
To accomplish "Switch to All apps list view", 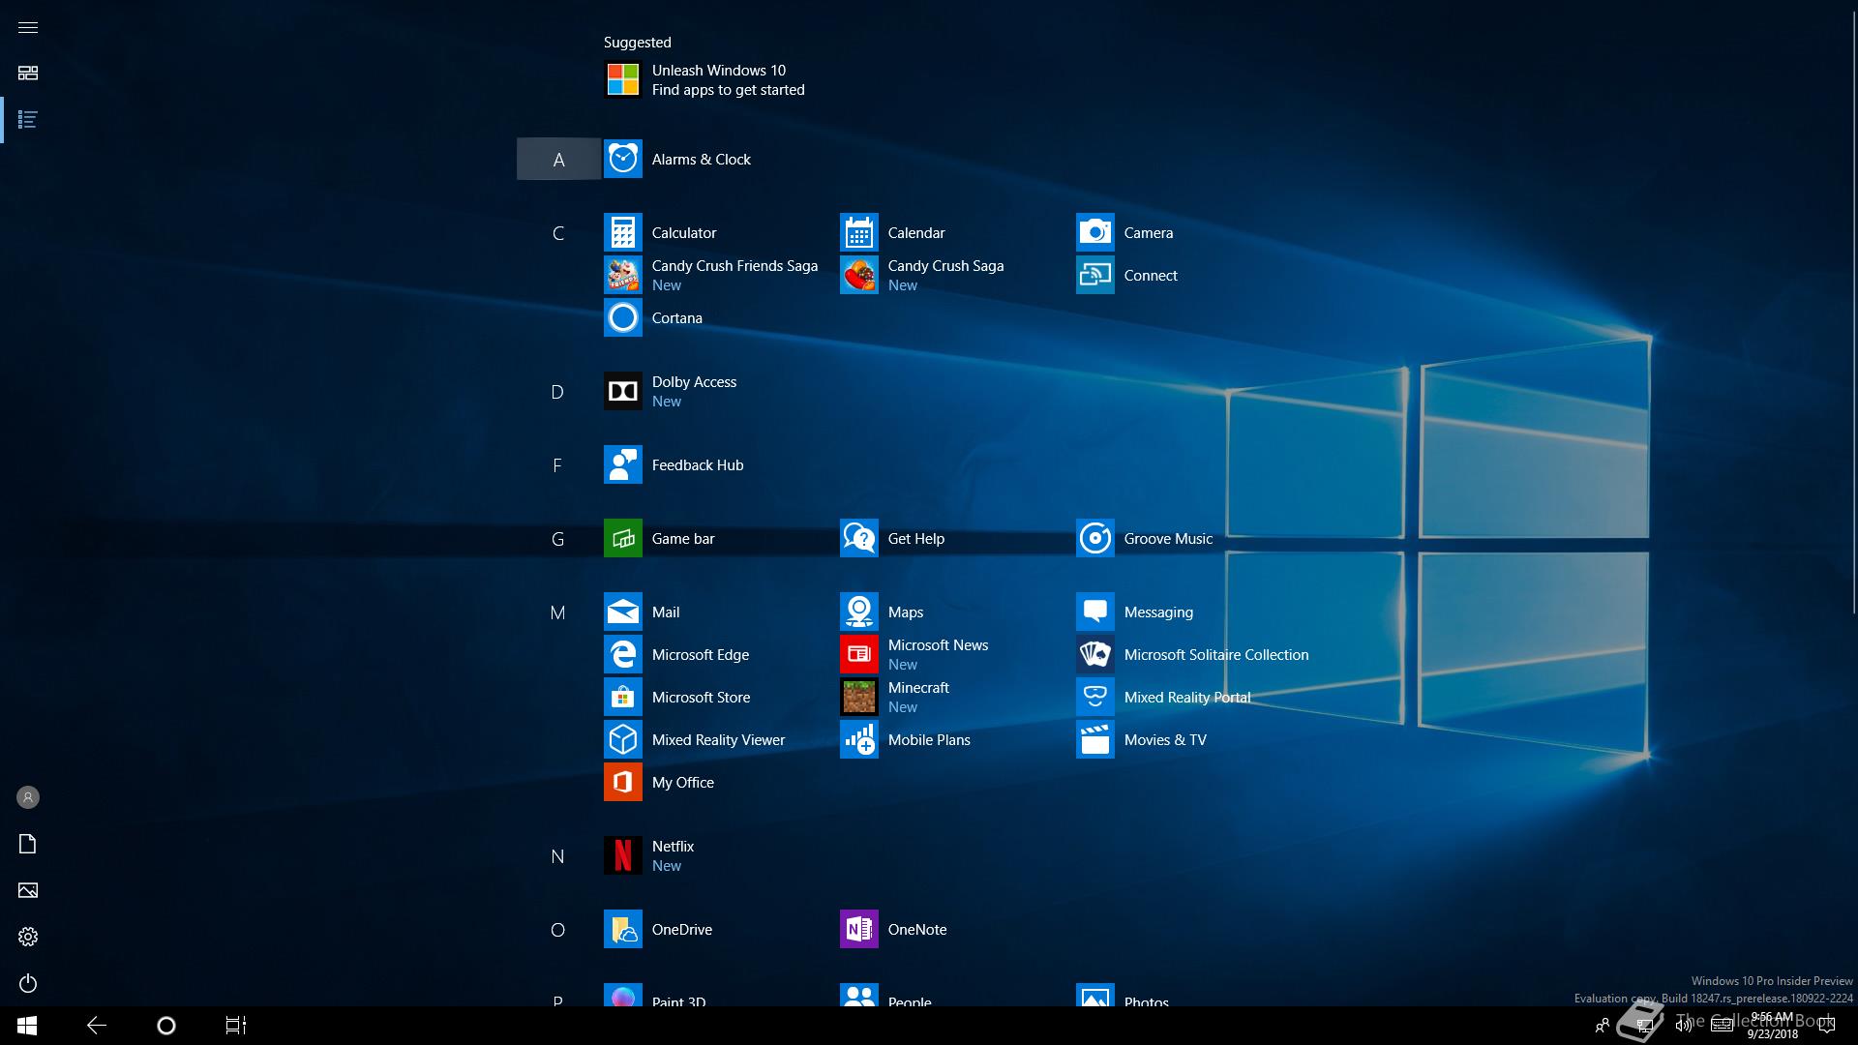I will 28,120.
